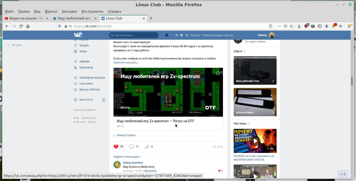Open Wideo in left sidebar

pos(83,51)
